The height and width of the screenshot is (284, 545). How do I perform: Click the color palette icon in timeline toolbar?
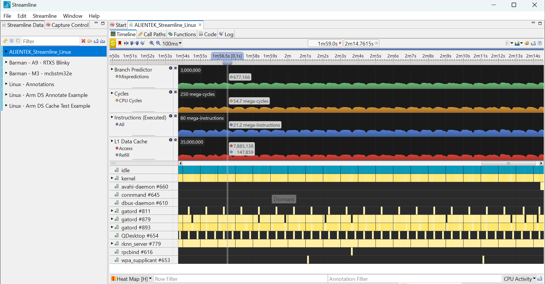coord(527,43)
